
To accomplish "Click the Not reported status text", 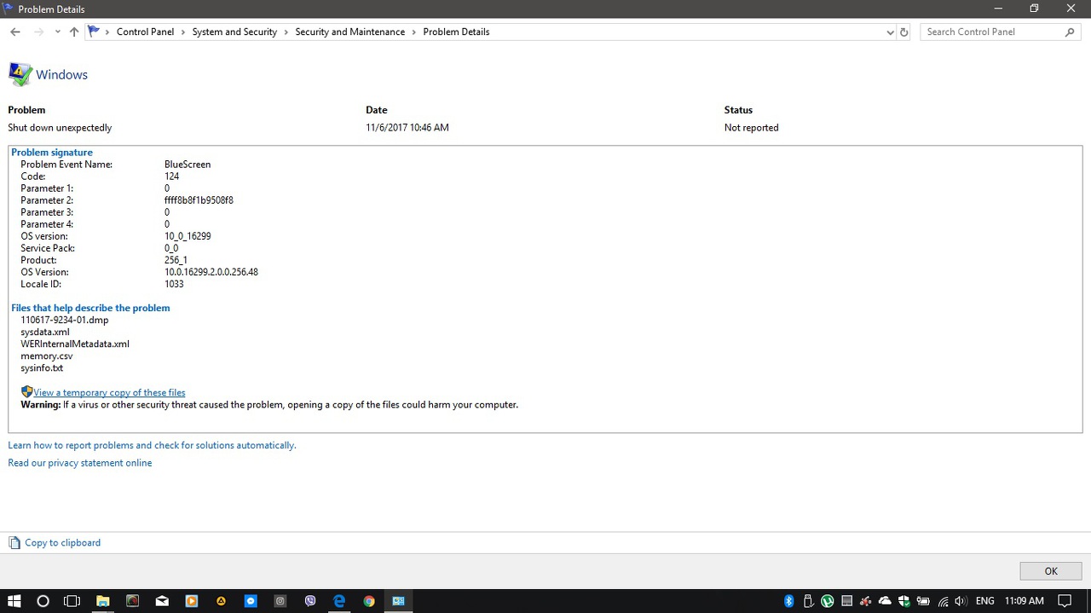I will click(x=751, y=128).
